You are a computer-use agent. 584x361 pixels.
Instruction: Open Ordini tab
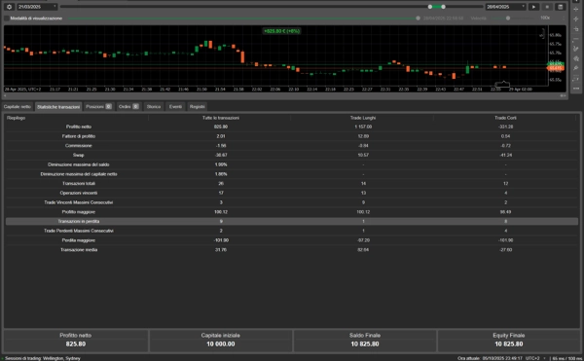pyautogui.click(x=128, y=106)
